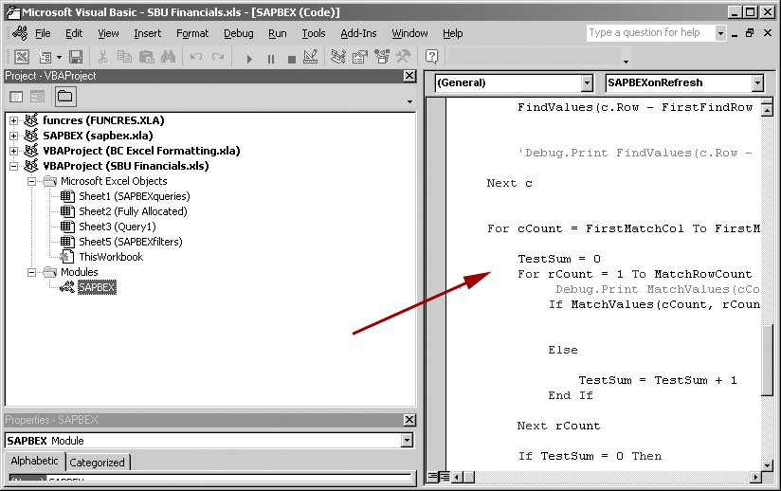
Task: Click the code window scroll up arrow
Action: pos(768,110)
